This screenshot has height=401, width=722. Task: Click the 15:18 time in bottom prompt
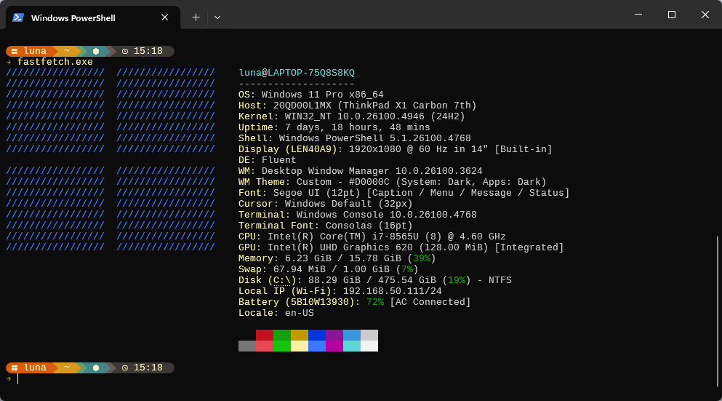point(148,368)
